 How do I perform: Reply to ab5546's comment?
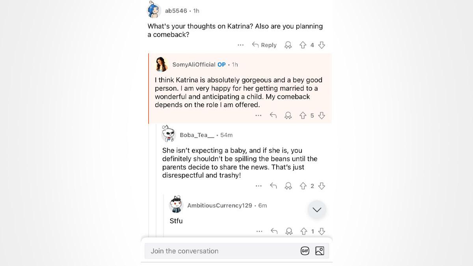[x=264, y=45]
